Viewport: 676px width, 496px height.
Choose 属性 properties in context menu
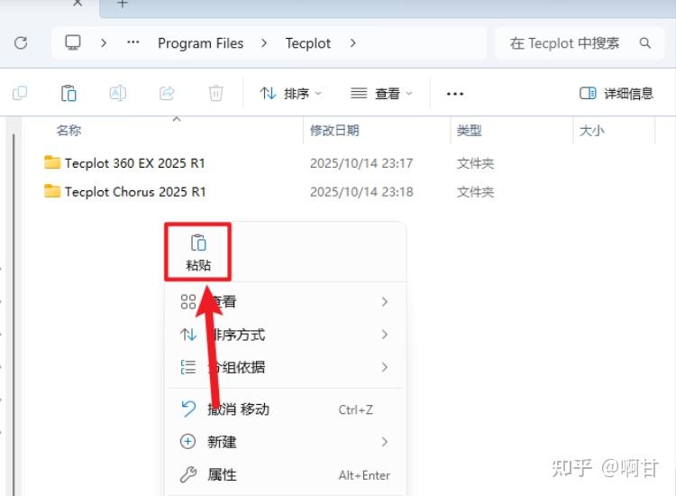pos(285,475)
